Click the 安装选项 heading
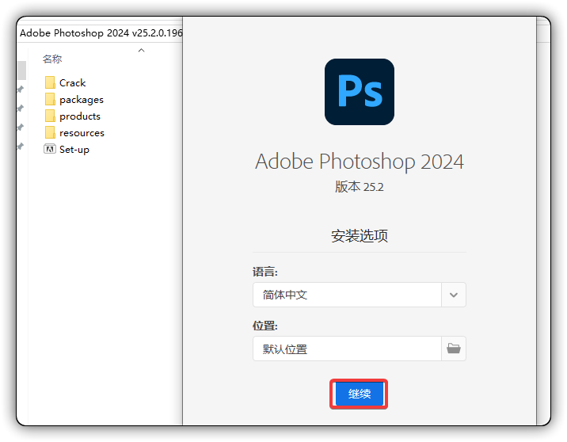Viewport: 567px width, 442px height. click(360, 236)
